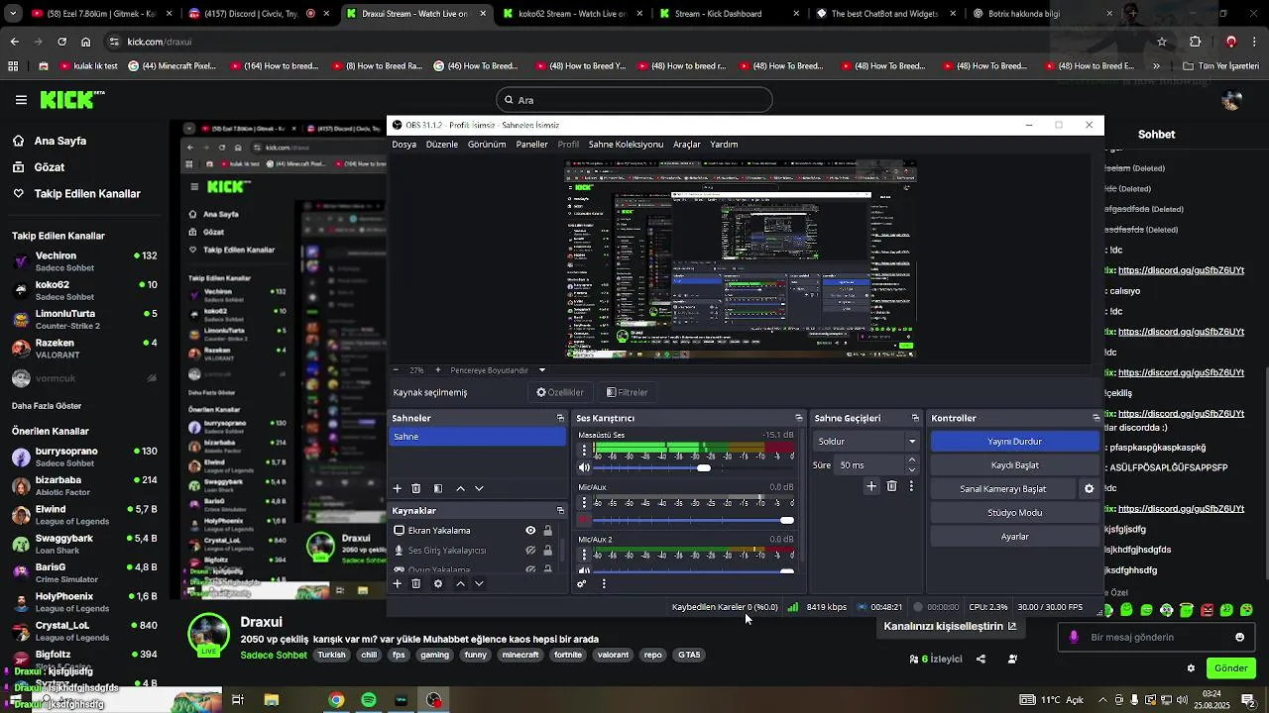Click Kaydı Başlat to start recording

pyautogui.click(x=1014, y=465)
